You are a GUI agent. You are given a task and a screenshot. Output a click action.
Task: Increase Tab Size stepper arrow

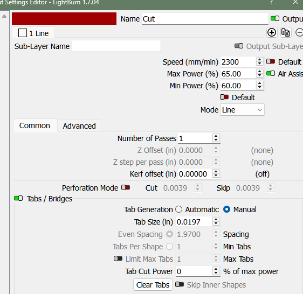216,220
